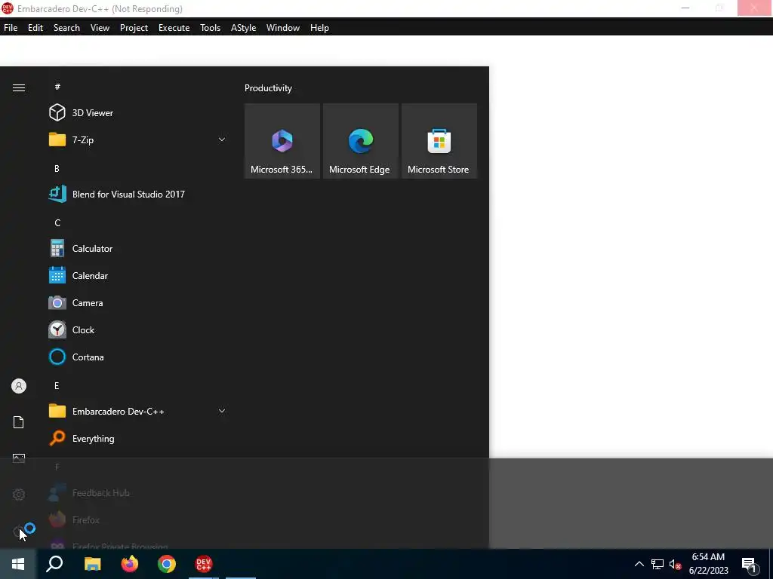Viewport: 773px width, 579px height.
Task: Click the 'E' letter index header
Action: coord(57,385)
